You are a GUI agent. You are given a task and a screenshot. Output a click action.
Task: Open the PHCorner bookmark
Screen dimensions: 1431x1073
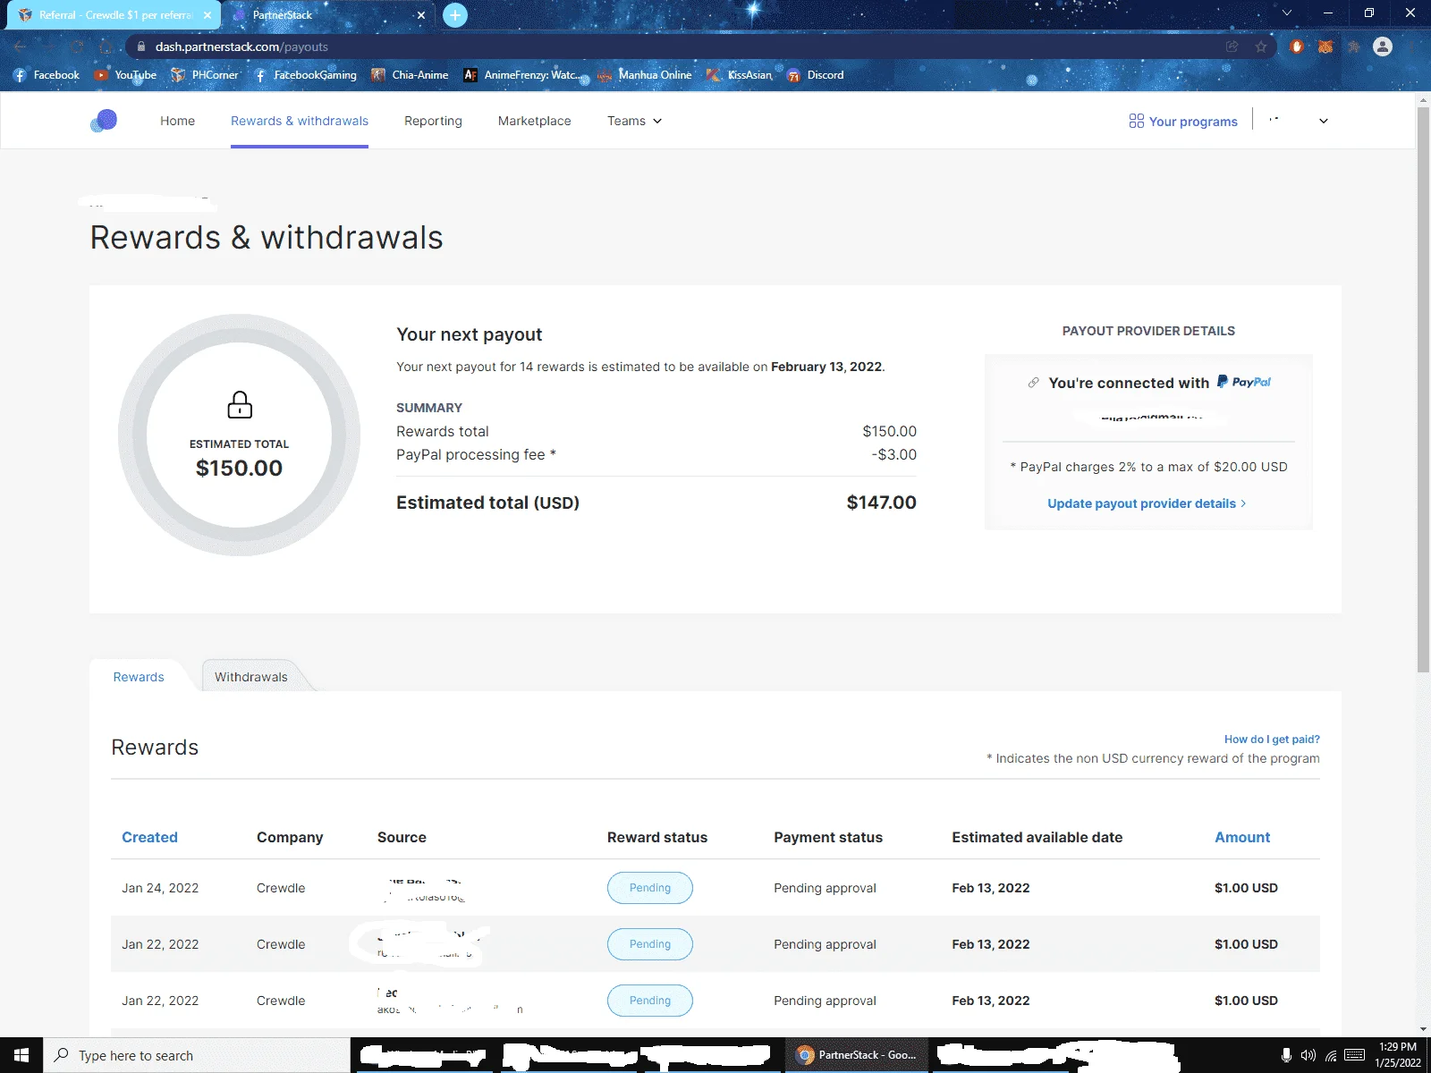coord(205,75)
